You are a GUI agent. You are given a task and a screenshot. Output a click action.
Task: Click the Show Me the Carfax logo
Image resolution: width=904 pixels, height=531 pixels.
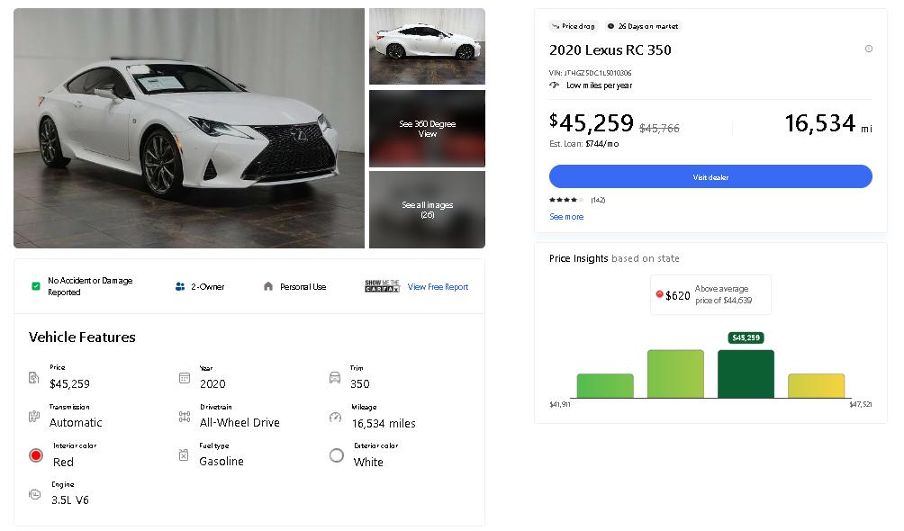click(382, 286)
